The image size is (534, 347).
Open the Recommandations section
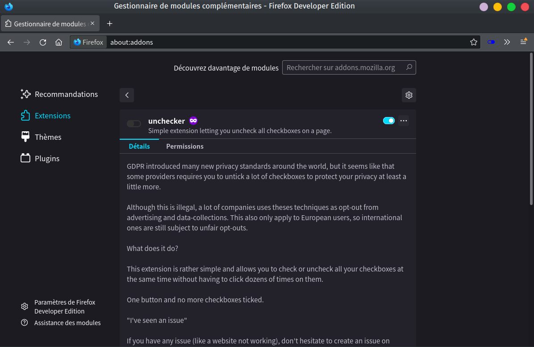click(x=59, y=94)
